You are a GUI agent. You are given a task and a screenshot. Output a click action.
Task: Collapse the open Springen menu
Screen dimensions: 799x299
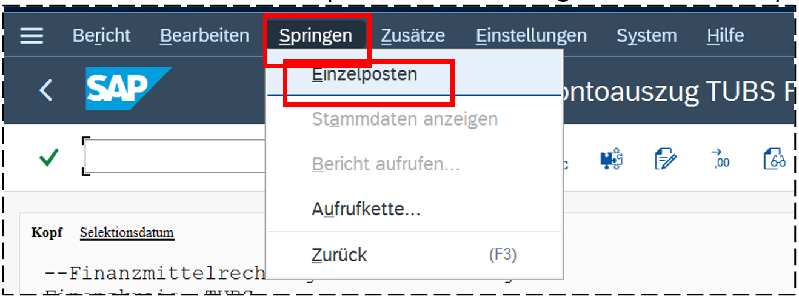(315, 36)
